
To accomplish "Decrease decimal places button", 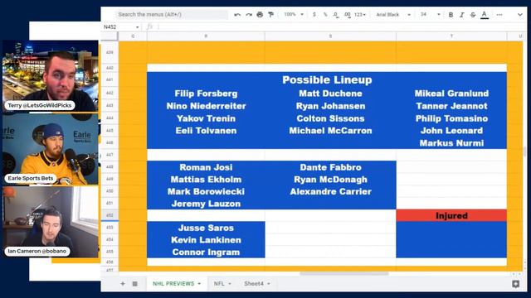I will 335,15.
